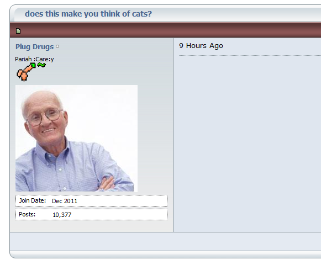The height and width of the screenshot is (265, 321).
Task: Click the man's glasses in the avatar
Action: 45,117
